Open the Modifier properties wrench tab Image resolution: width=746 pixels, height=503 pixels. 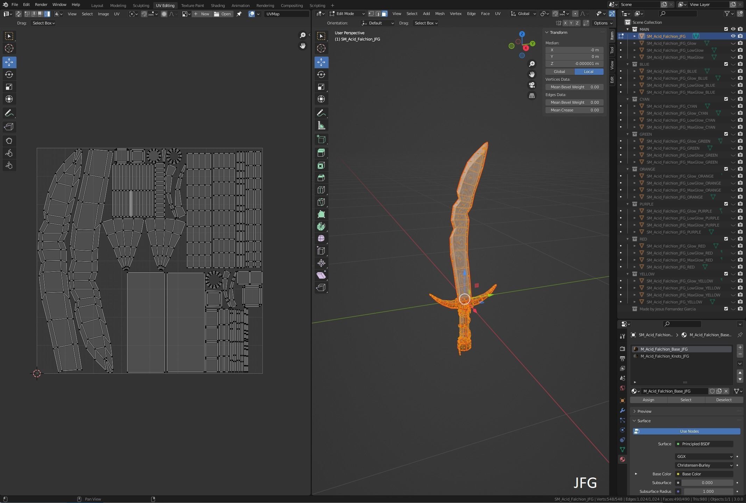tap(622, 410)
